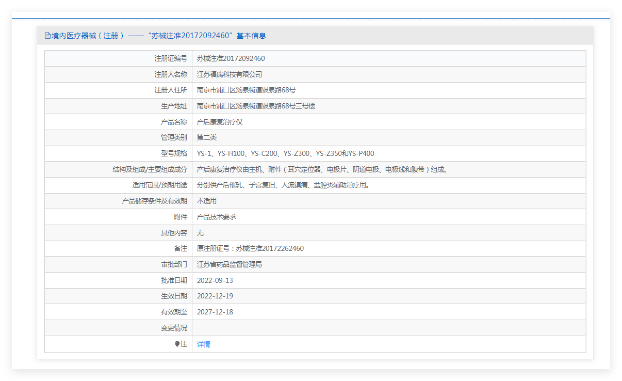Click the registrant name 江苏福瑞科技有限公司

point(230,74)
